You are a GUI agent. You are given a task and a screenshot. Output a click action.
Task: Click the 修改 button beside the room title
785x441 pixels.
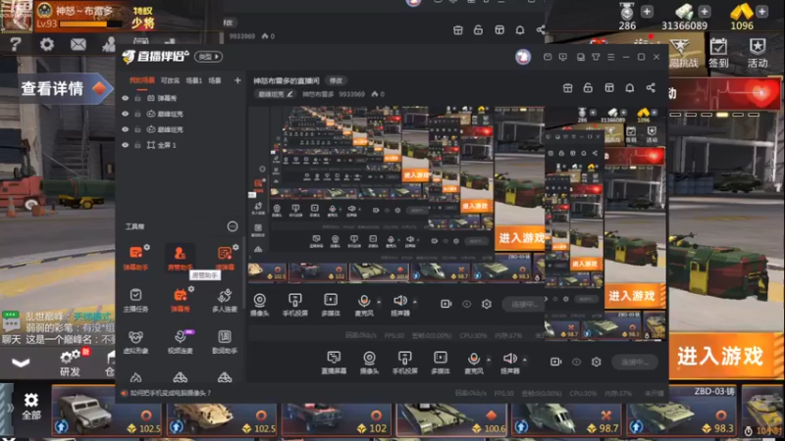coord(336,80)
